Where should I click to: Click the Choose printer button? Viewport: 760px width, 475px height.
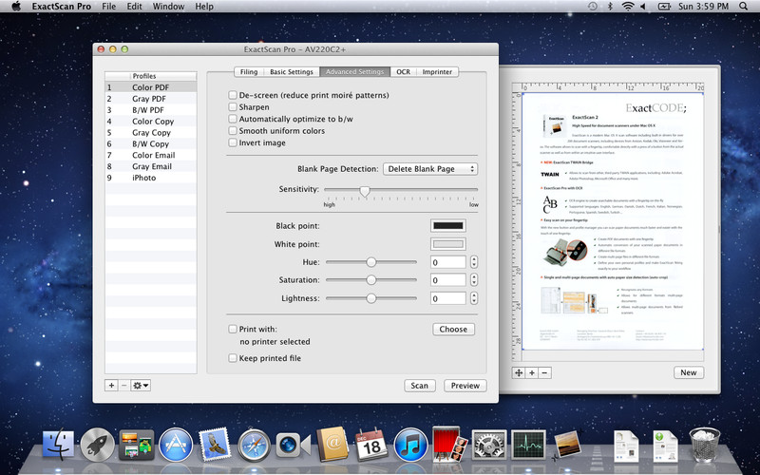(x=453, y=329)
